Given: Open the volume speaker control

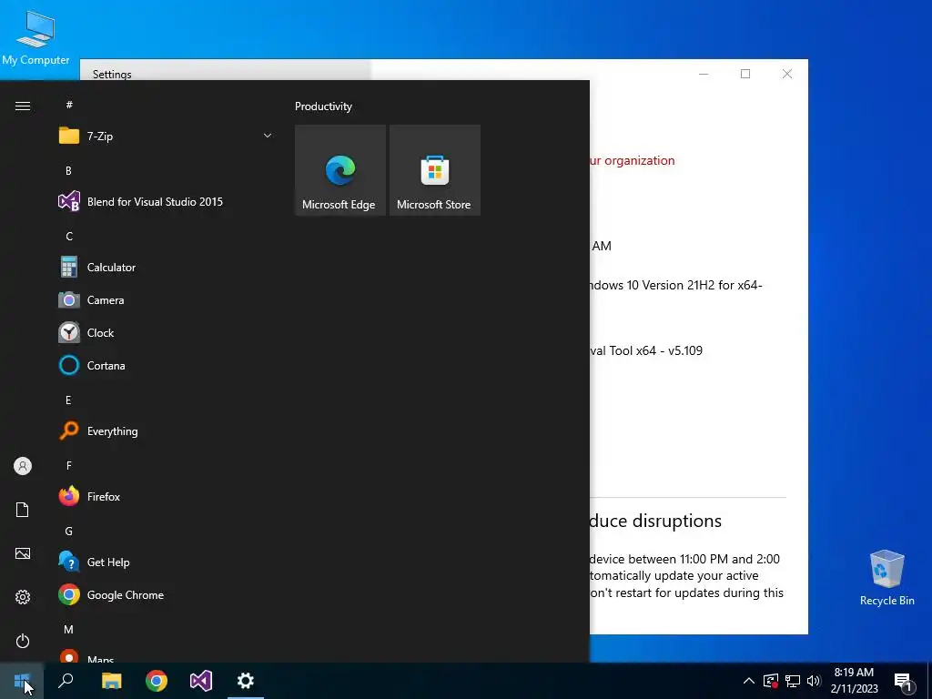Looking at the screenshot, I should (814, 681).
